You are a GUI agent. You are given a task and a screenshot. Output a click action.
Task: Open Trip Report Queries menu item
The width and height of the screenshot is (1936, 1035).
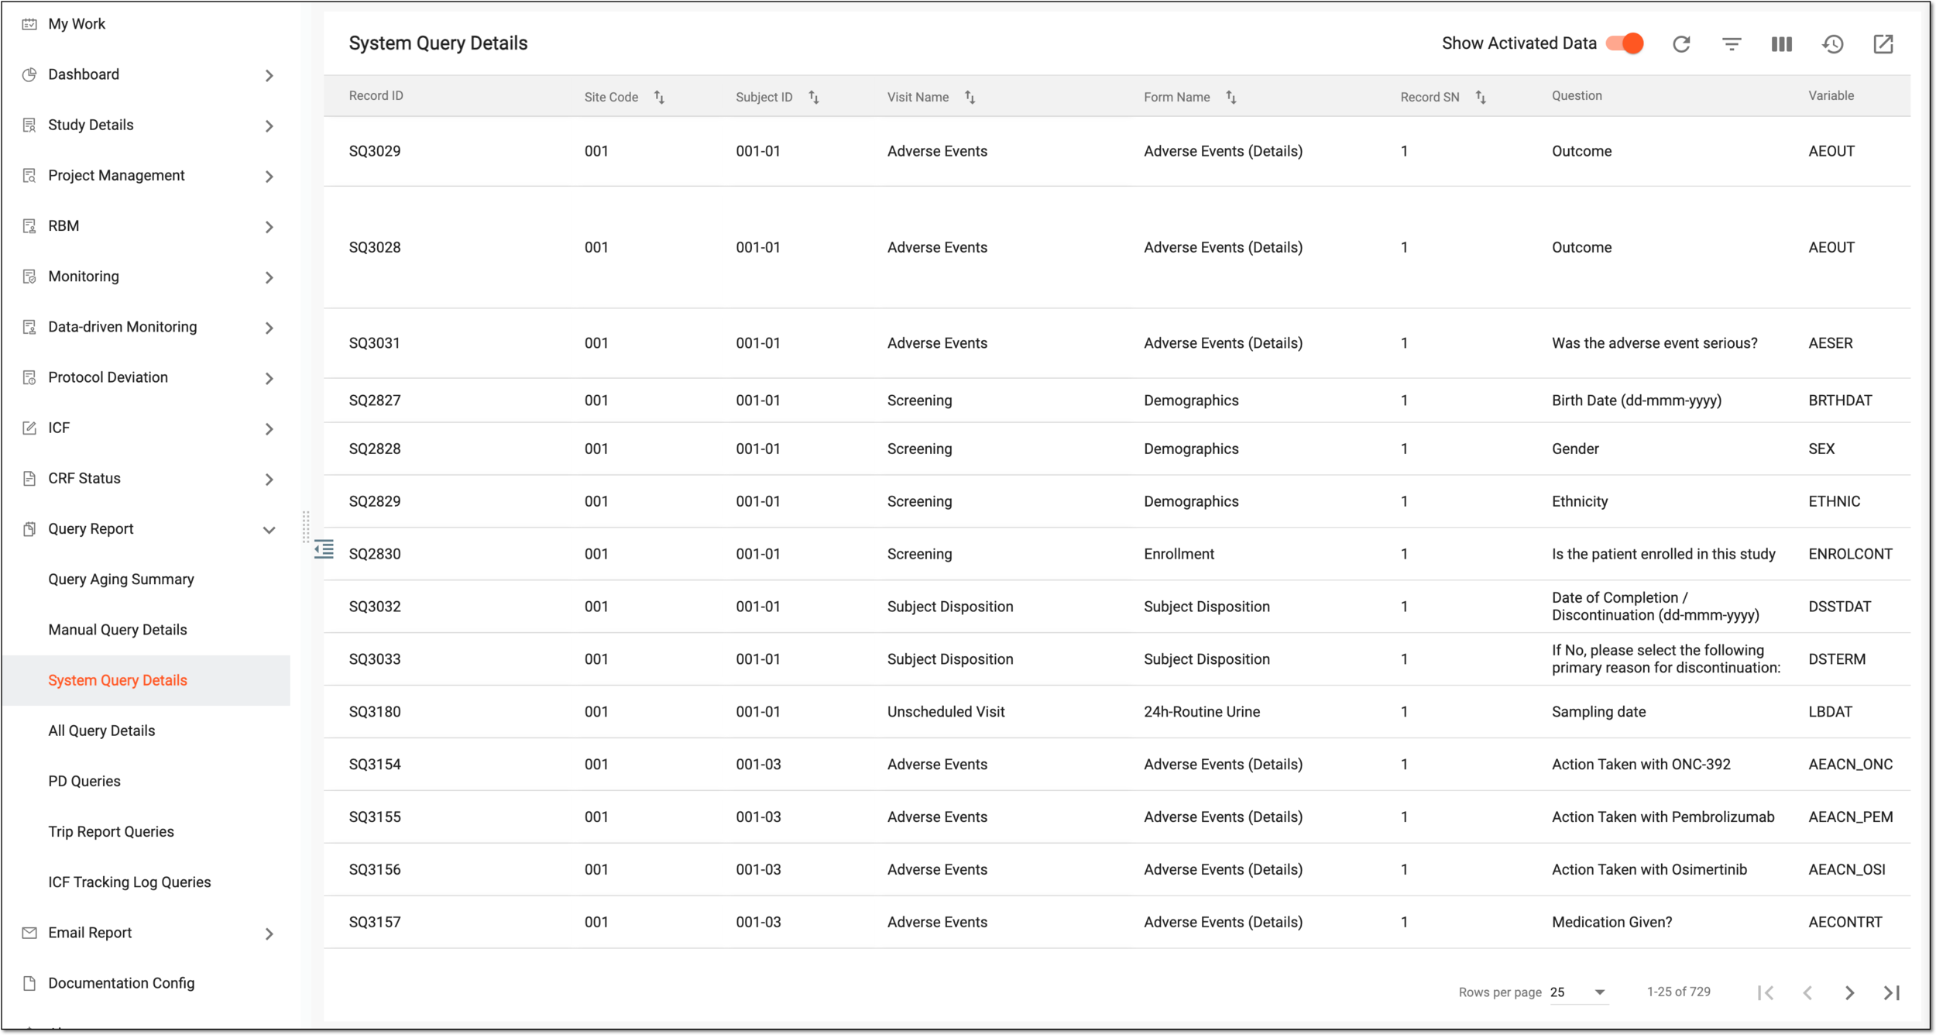(x=111, y=831)
